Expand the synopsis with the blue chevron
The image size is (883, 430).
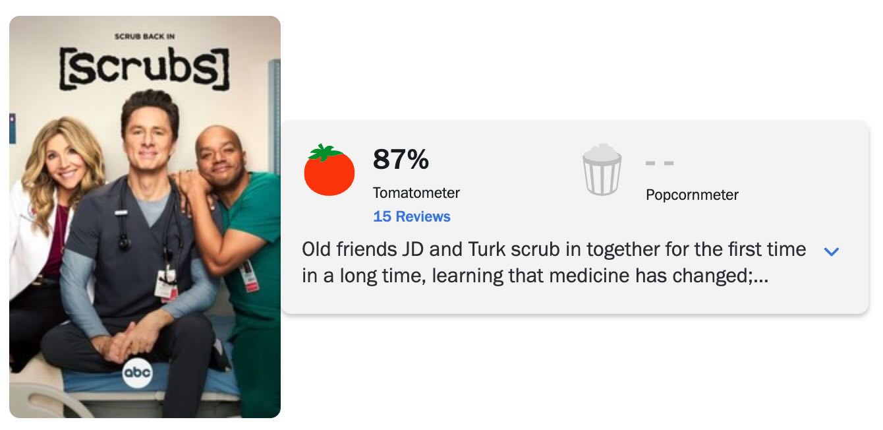832,251
